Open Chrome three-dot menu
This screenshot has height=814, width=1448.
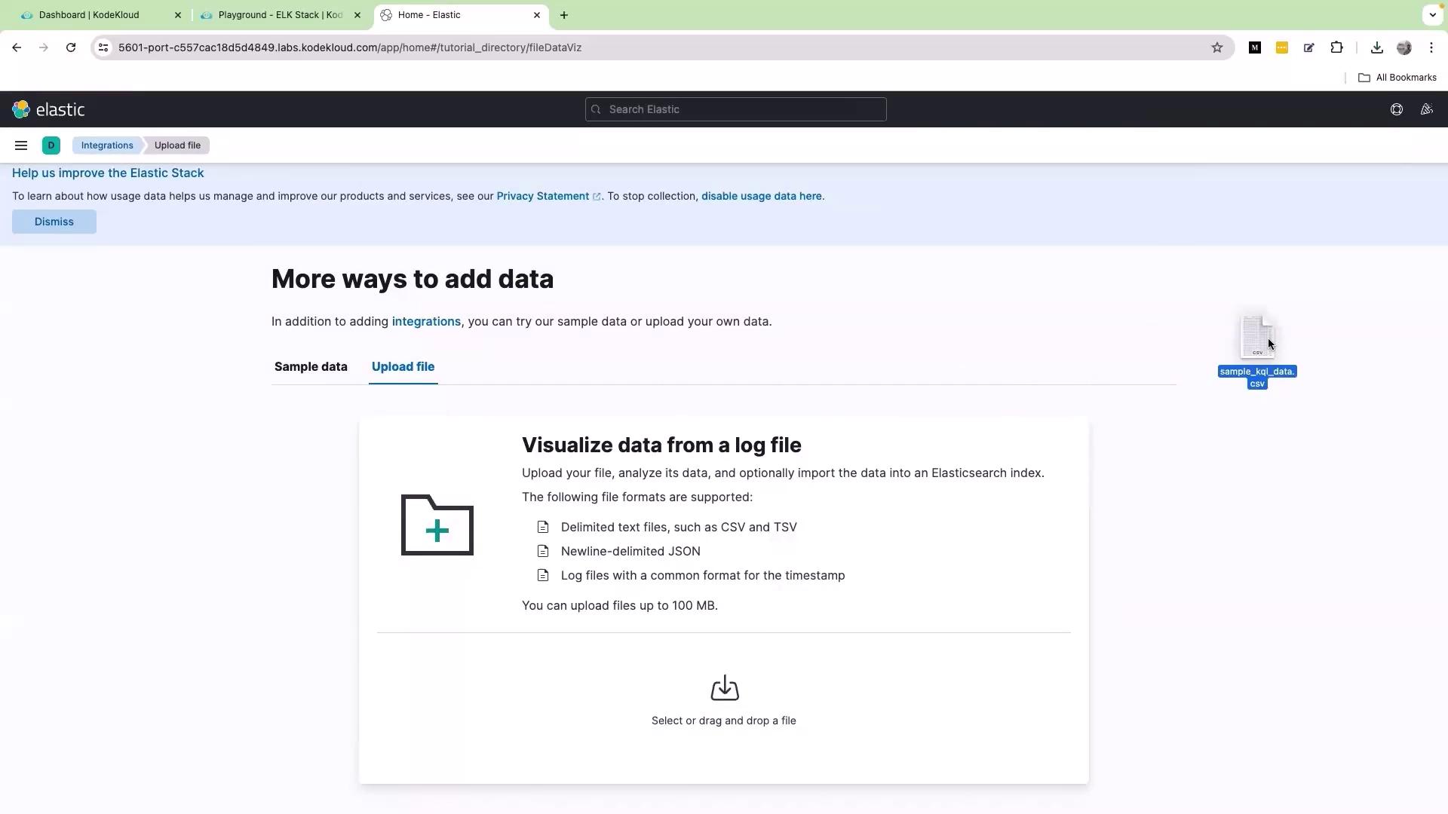(x=1431, y=47)
